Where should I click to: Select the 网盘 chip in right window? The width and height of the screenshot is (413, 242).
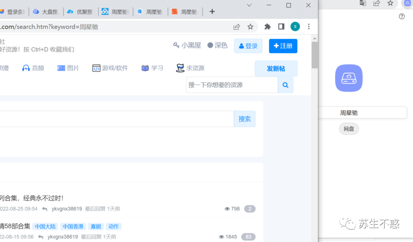click(x=349, y=129)
